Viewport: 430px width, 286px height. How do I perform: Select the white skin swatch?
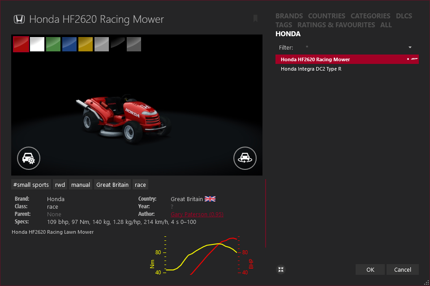coord(37,44)
